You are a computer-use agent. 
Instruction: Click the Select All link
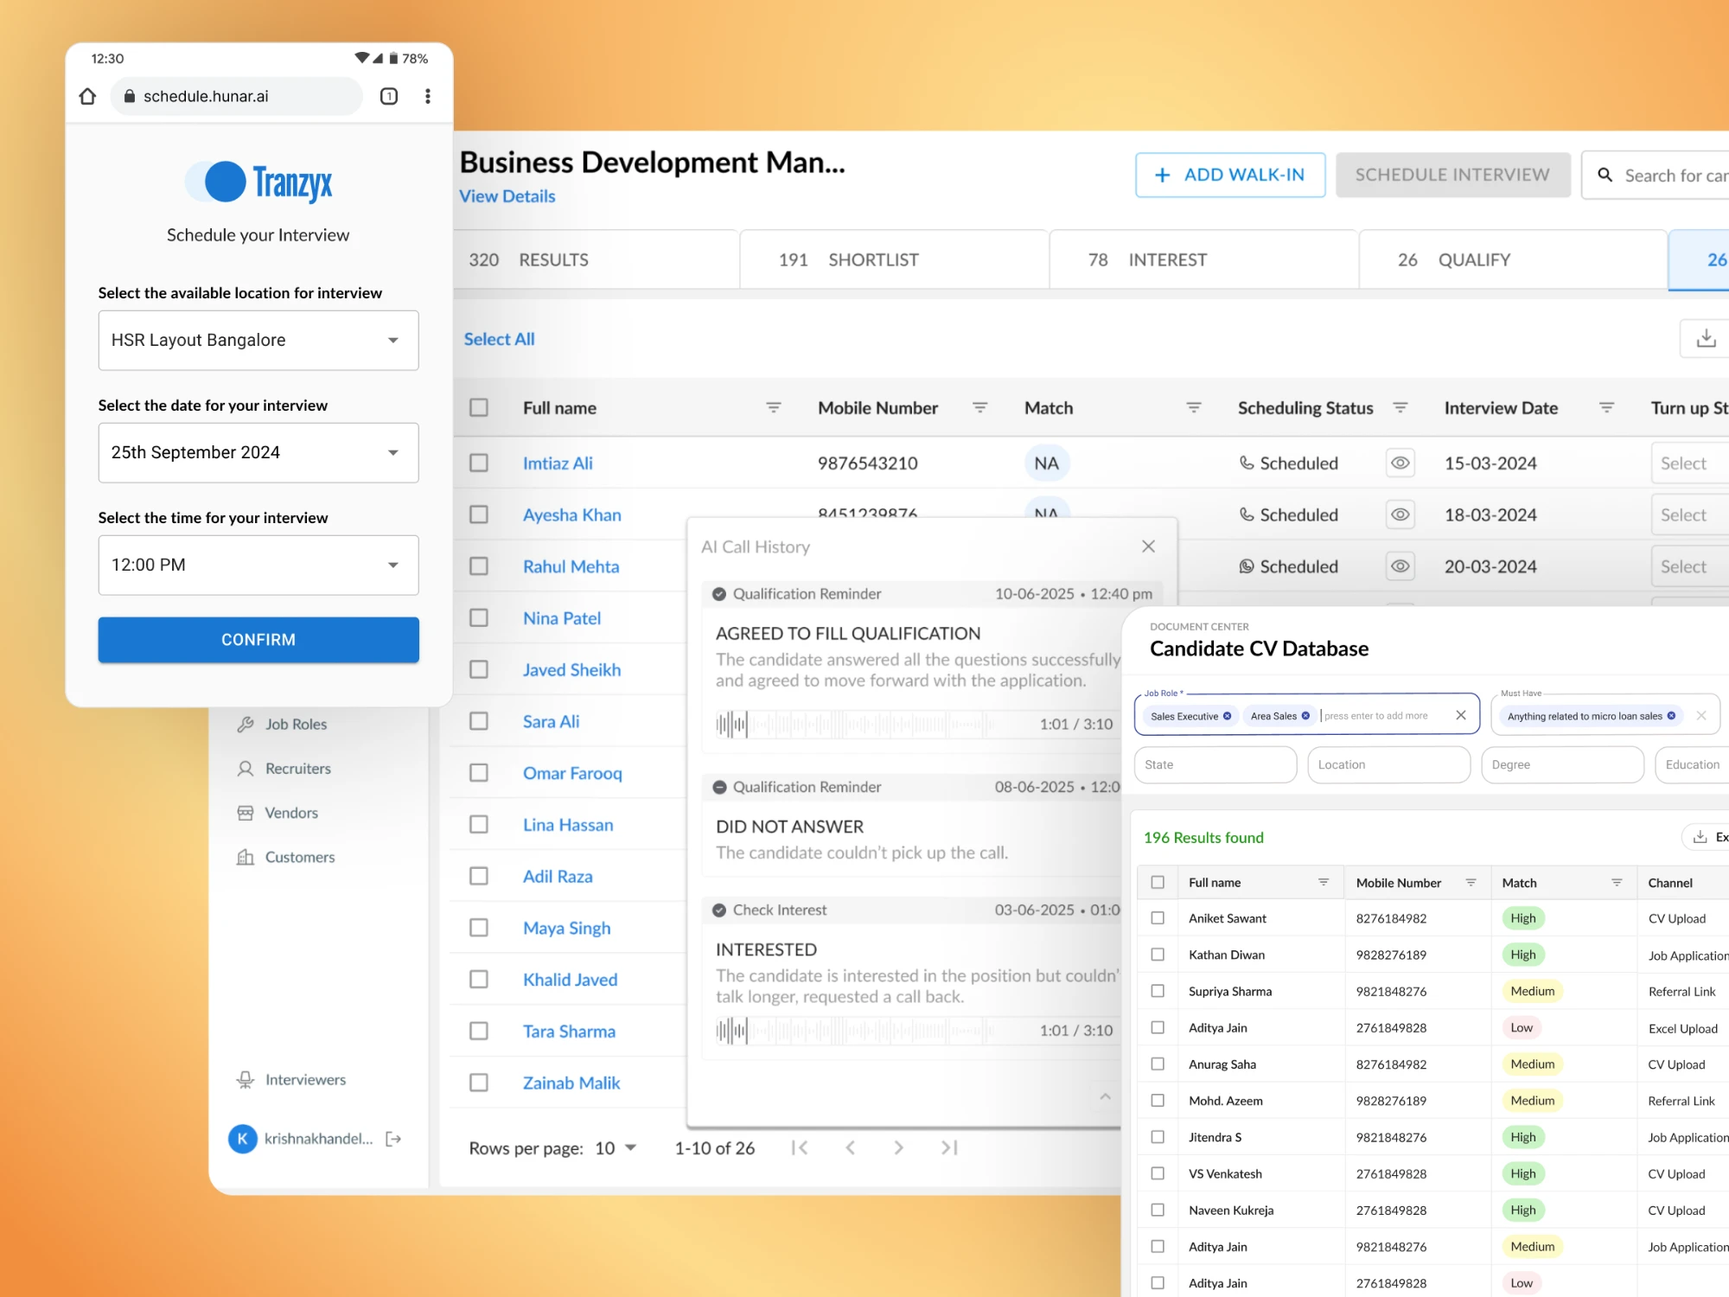pos(499,339)
